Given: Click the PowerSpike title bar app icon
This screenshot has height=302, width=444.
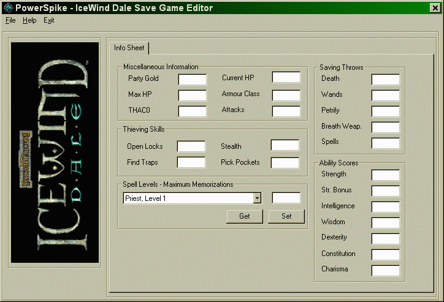Looking at the screenshot, I should (x=8, y=7).
